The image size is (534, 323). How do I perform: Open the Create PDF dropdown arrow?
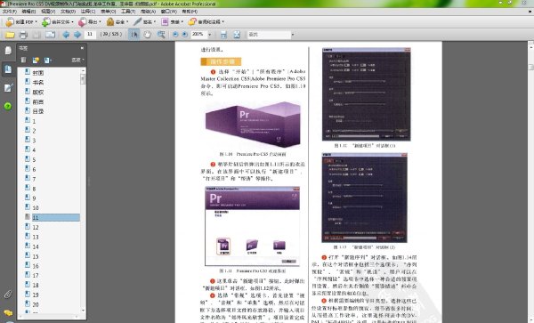tap(36, 22)
